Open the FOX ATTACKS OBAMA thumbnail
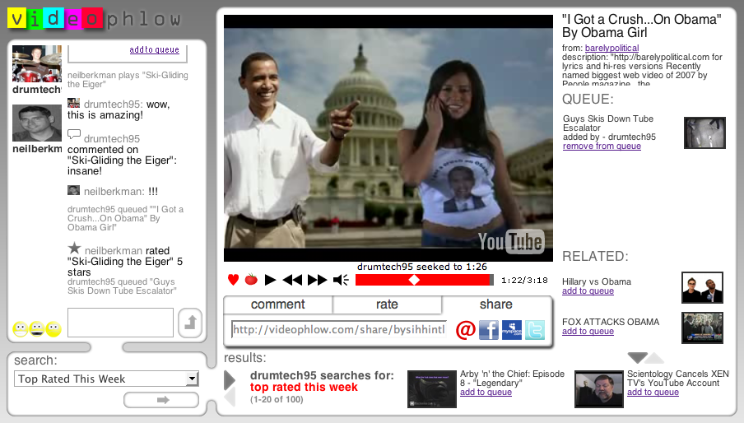744x423 pixels. 702,328
